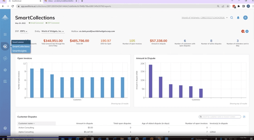Image resolution: width=254 pixels, height=140 pixels.
Task: Open the World of Widgets, Inc. entity dropdown
Action: pyautogui.click(x=53, y=31)
